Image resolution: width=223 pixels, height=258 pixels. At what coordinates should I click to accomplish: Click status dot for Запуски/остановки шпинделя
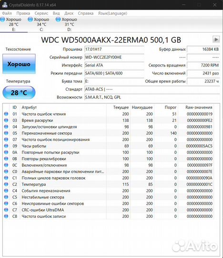point(6,127)
